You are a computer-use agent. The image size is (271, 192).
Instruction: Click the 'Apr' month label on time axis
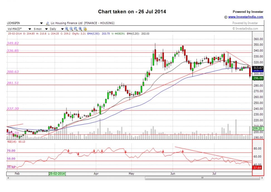coord(96,174)
